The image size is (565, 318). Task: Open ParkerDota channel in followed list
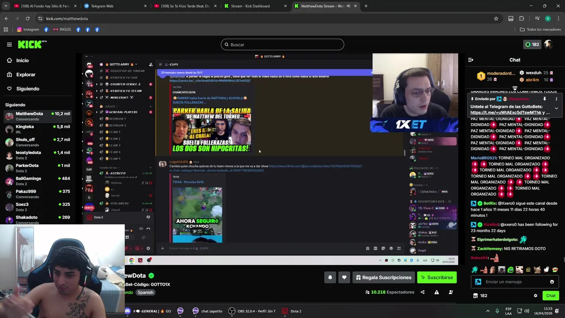click(x=38, y=168)
